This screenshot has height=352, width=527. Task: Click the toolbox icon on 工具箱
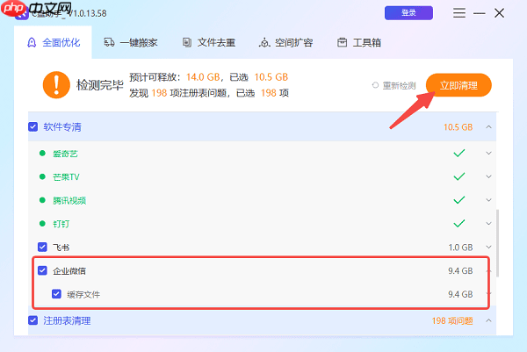pos(343,43)
